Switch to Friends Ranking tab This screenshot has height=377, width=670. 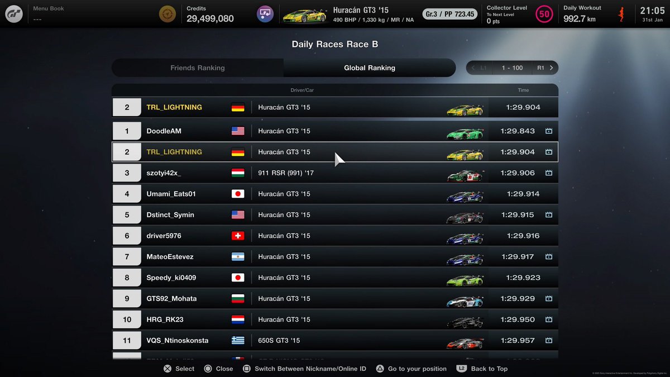click(198, 68)
